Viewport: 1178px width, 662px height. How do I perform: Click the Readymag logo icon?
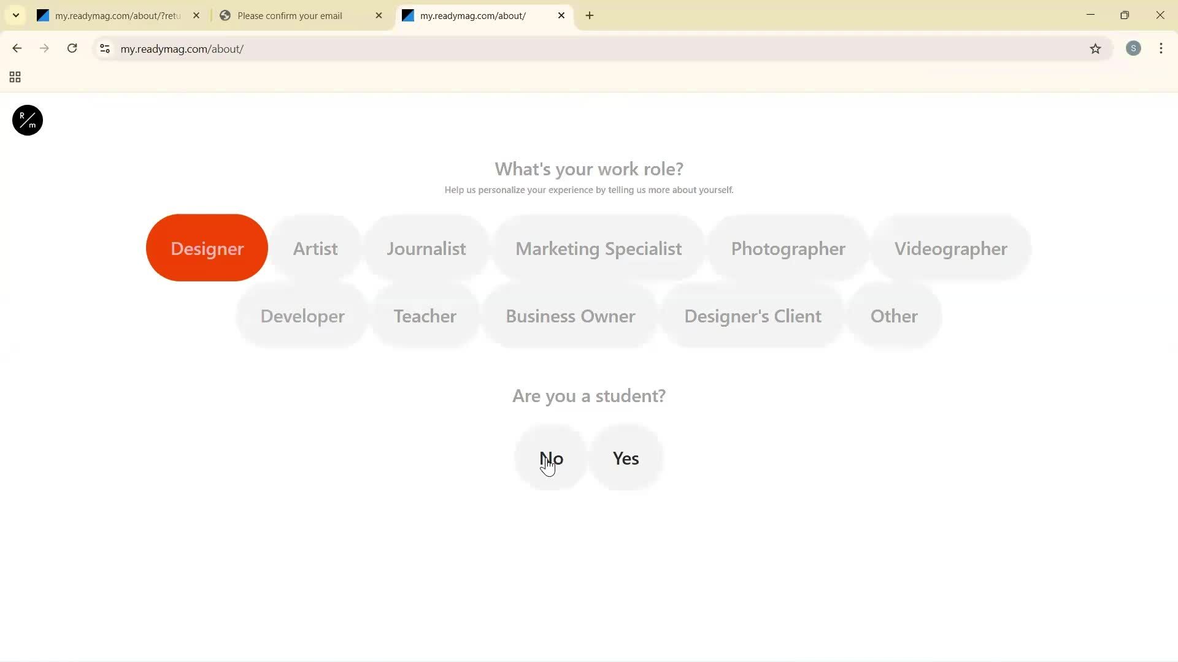26,120
